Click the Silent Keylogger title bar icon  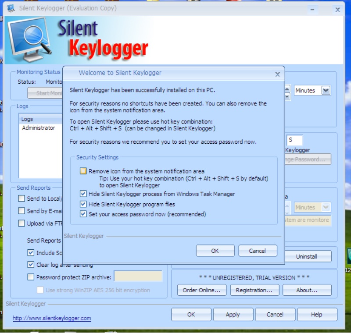pyautogui.click(x=11, y=8)
